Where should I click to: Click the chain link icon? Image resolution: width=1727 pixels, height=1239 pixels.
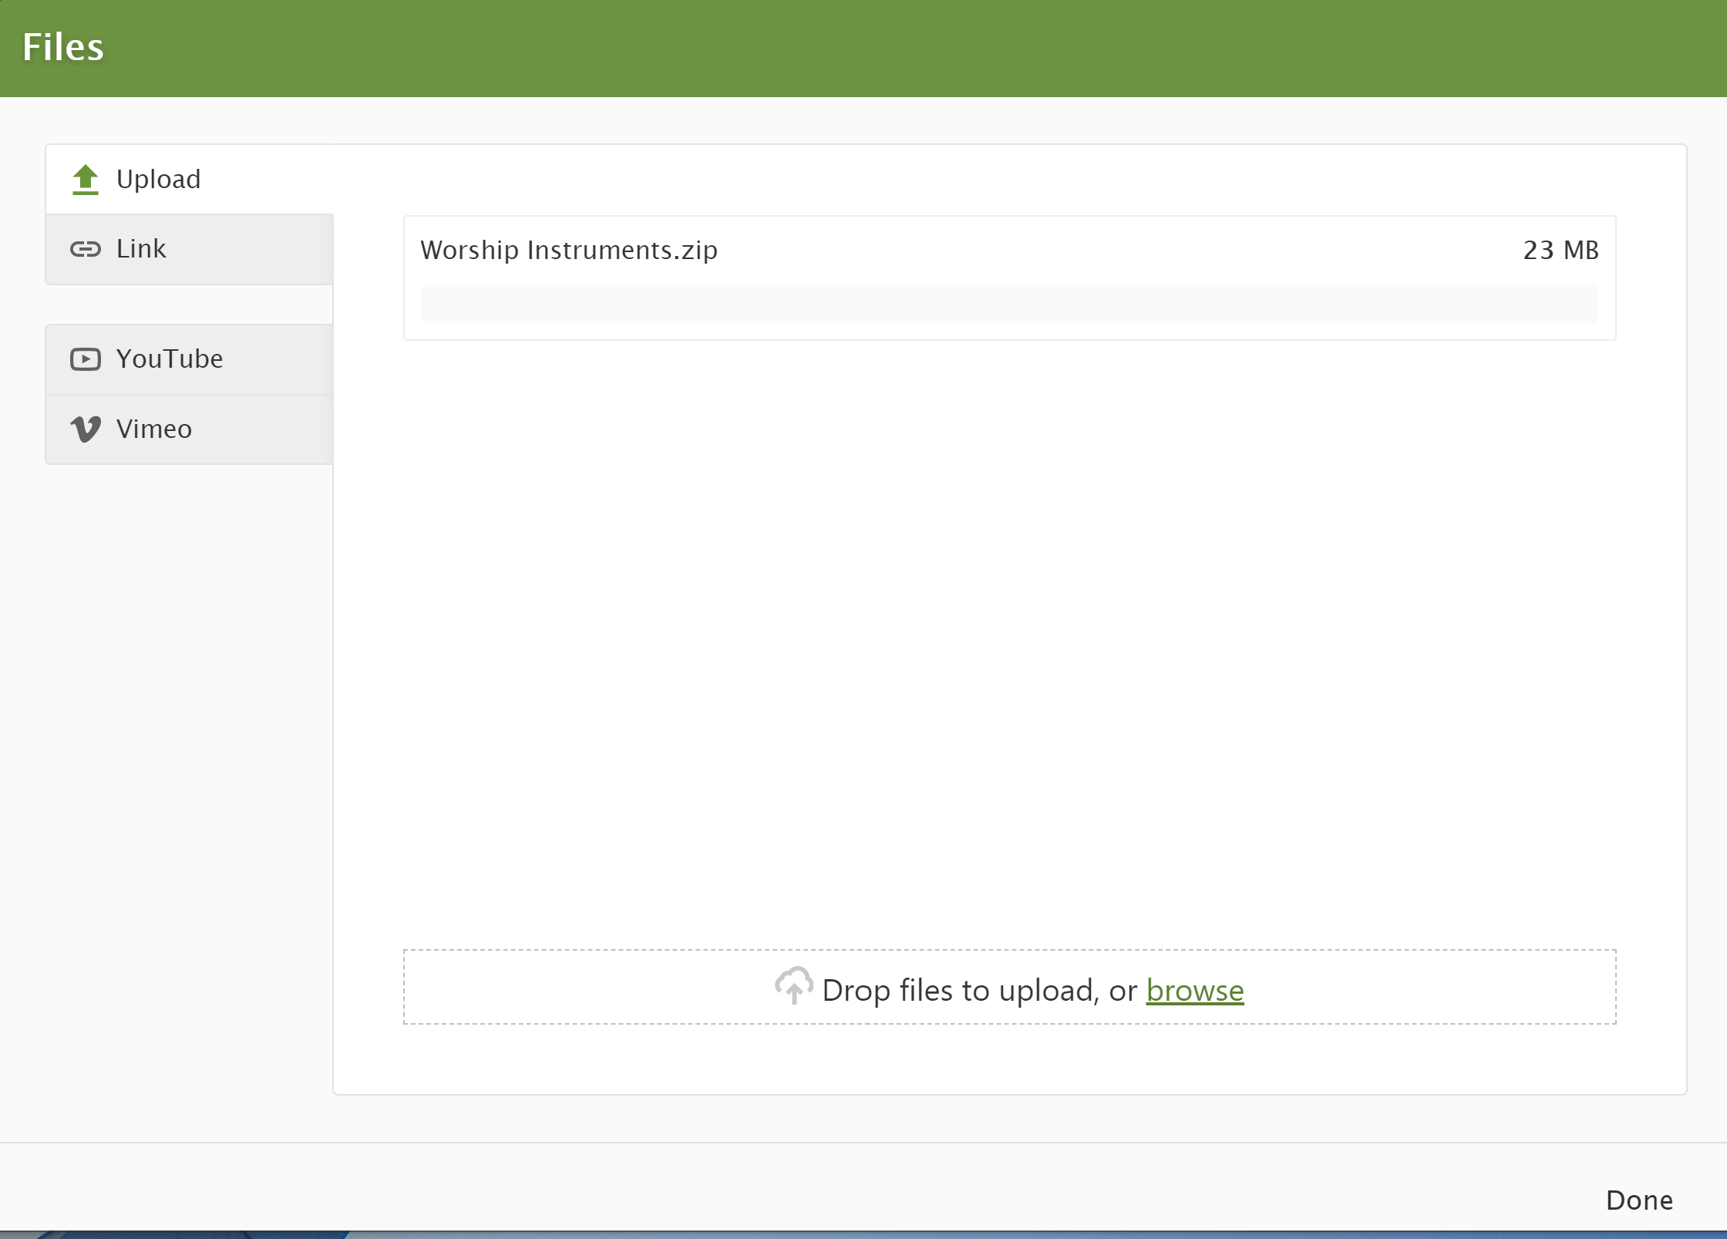[86, 249]
